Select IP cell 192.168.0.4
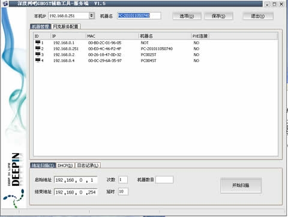The width and height of the screenshot is (288, 217). 64,60
